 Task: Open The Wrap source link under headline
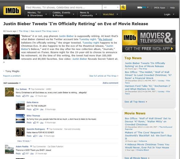click(x=23, y=31)
